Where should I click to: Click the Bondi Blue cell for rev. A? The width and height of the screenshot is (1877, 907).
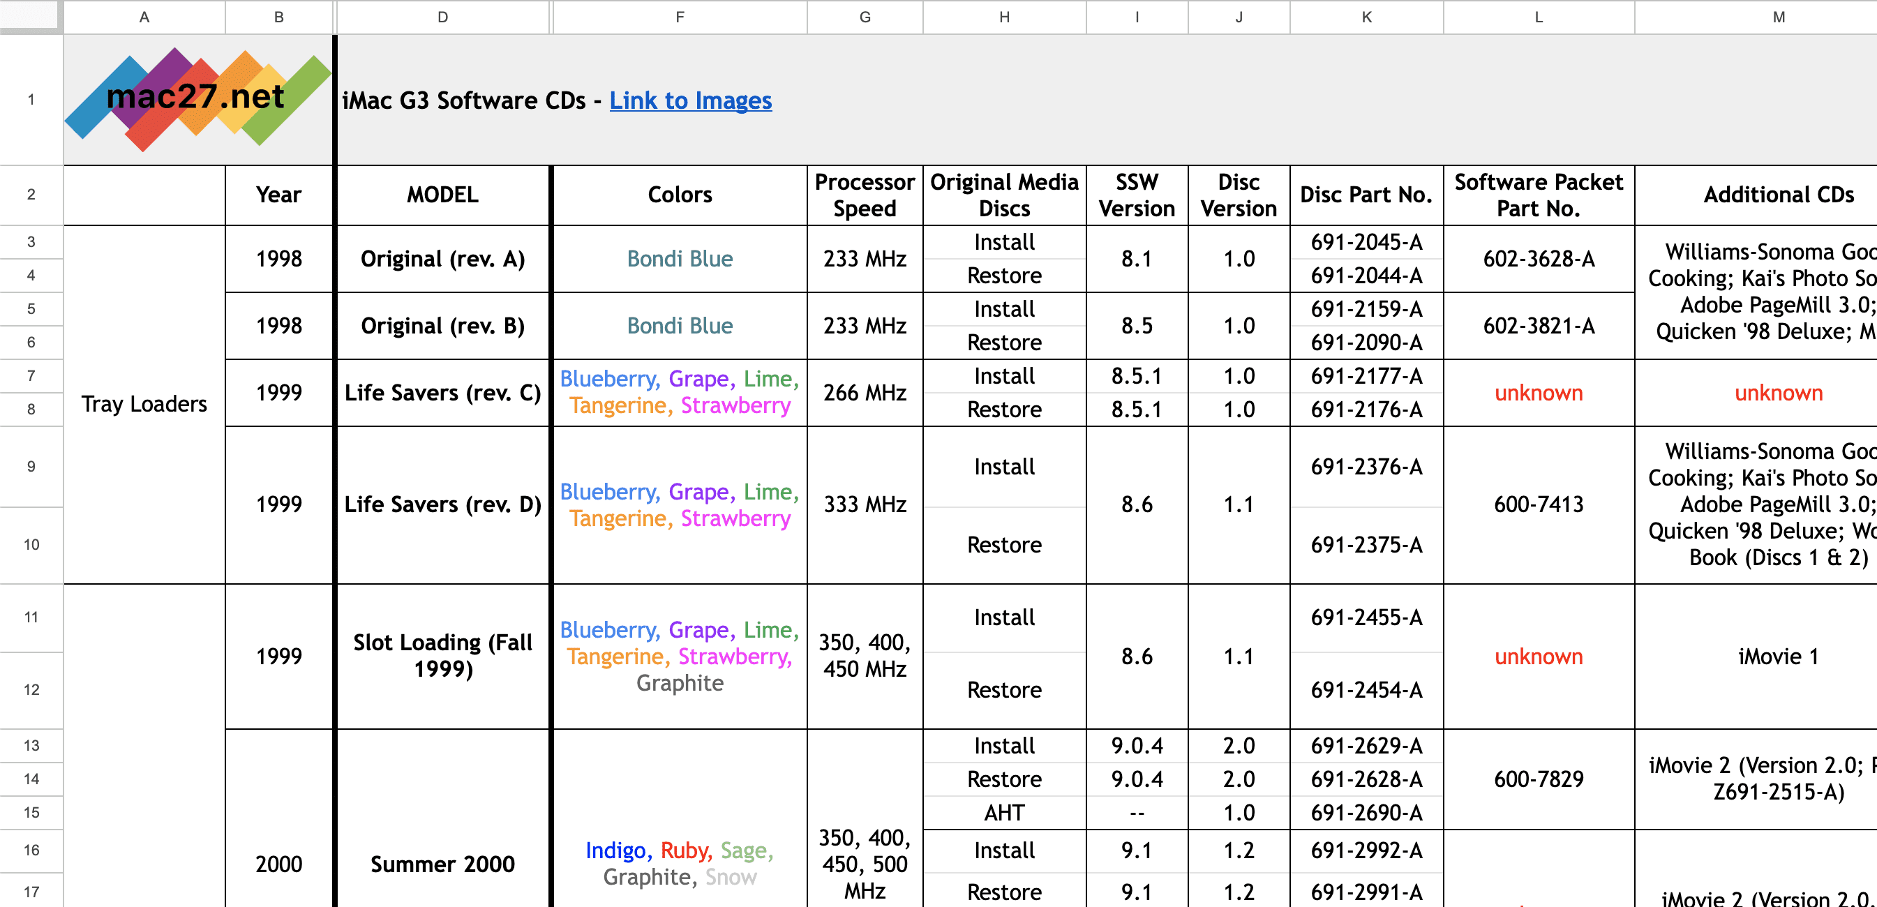(x=679, y=259)
